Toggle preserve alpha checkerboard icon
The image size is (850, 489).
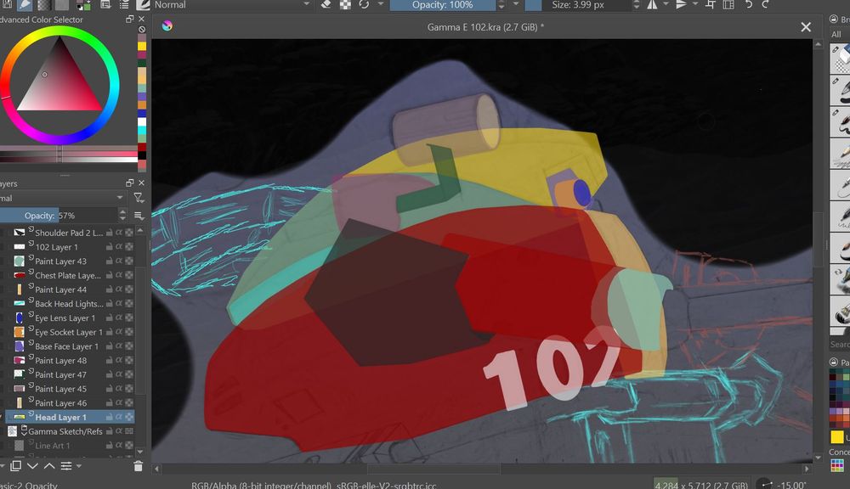coord(345,5)
